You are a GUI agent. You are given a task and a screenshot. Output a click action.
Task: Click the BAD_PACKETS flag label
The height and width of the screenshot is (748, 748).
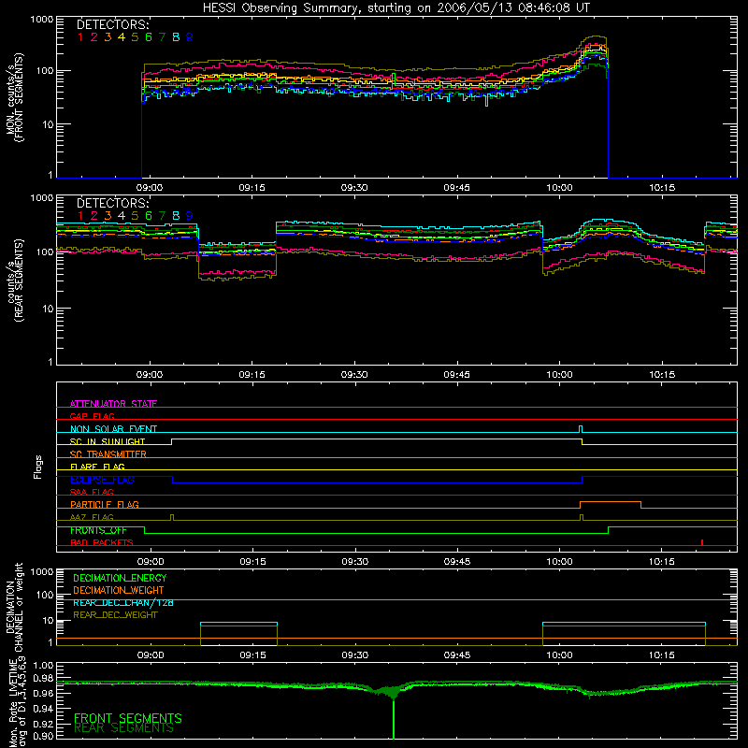pos(102,542)
